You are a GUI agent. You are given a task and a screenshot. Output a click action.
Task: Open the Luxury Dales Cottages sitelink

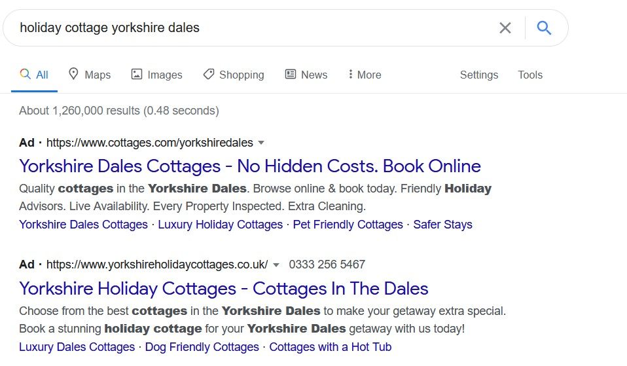coord(77,347)
